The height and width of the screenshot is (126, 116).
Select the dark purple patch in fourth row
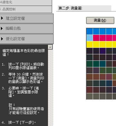pyautogui.click(x=102, y=51)
